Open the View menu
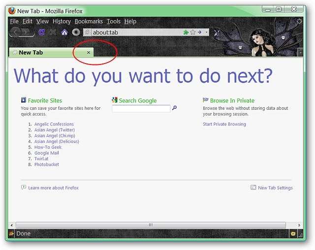Screen dimensions: 315x250 point(42,21)
